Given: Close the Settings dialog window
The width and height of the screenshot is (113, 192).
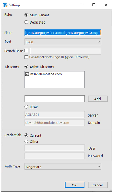Looking at the screenshot, I should pyautogui.click(x=106, y=5).
